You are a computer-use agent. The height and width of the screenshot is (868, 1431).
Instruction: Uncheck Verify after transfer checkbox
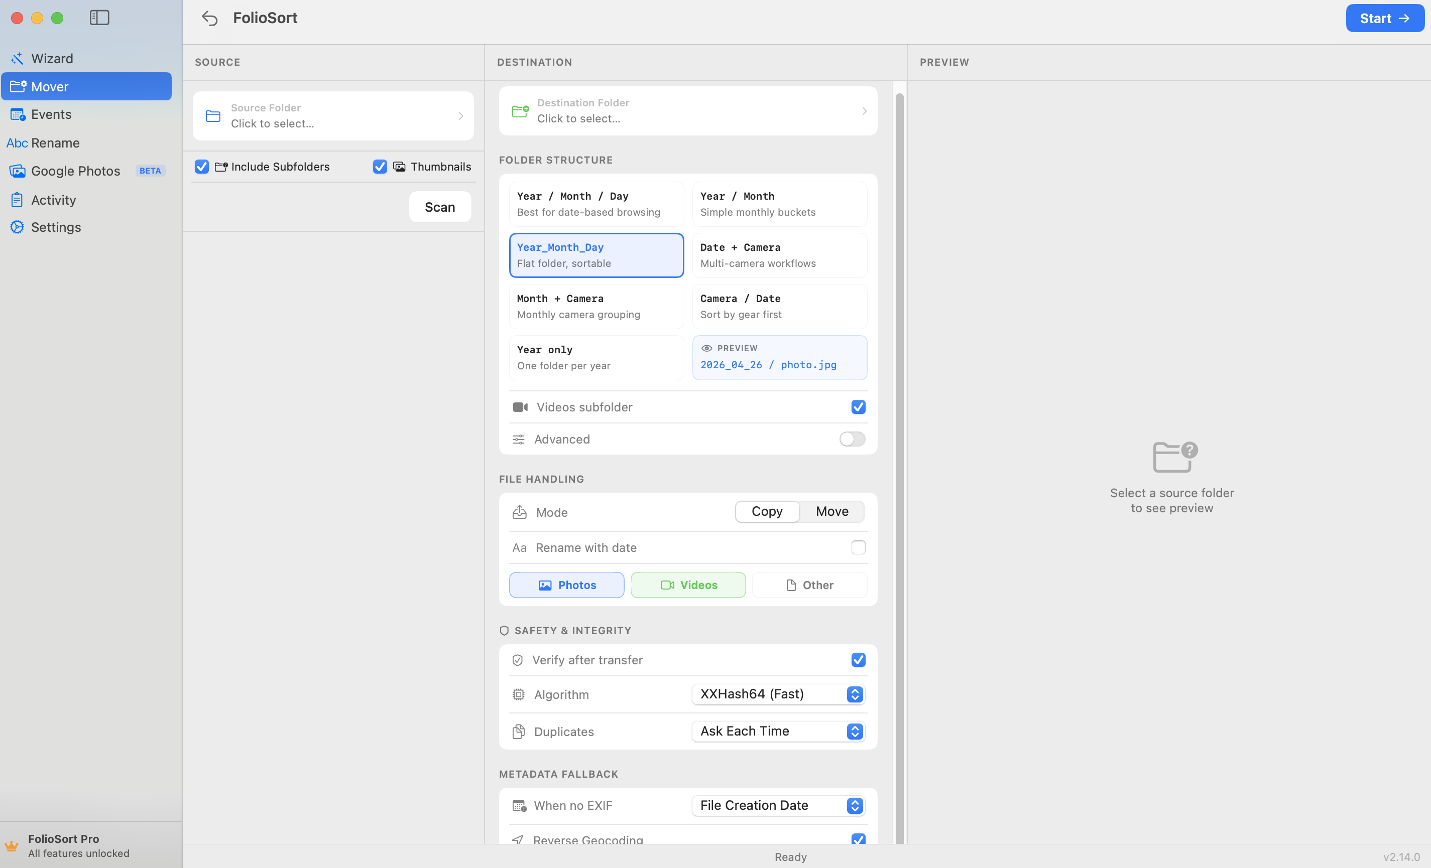[x=859, y=660]
